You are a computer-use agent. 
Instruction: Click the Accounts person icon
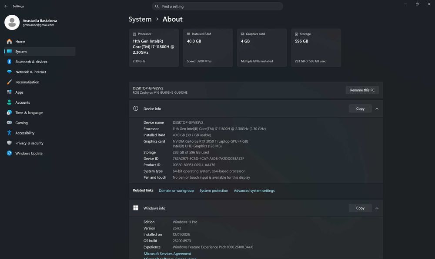(x=10, y=102)
